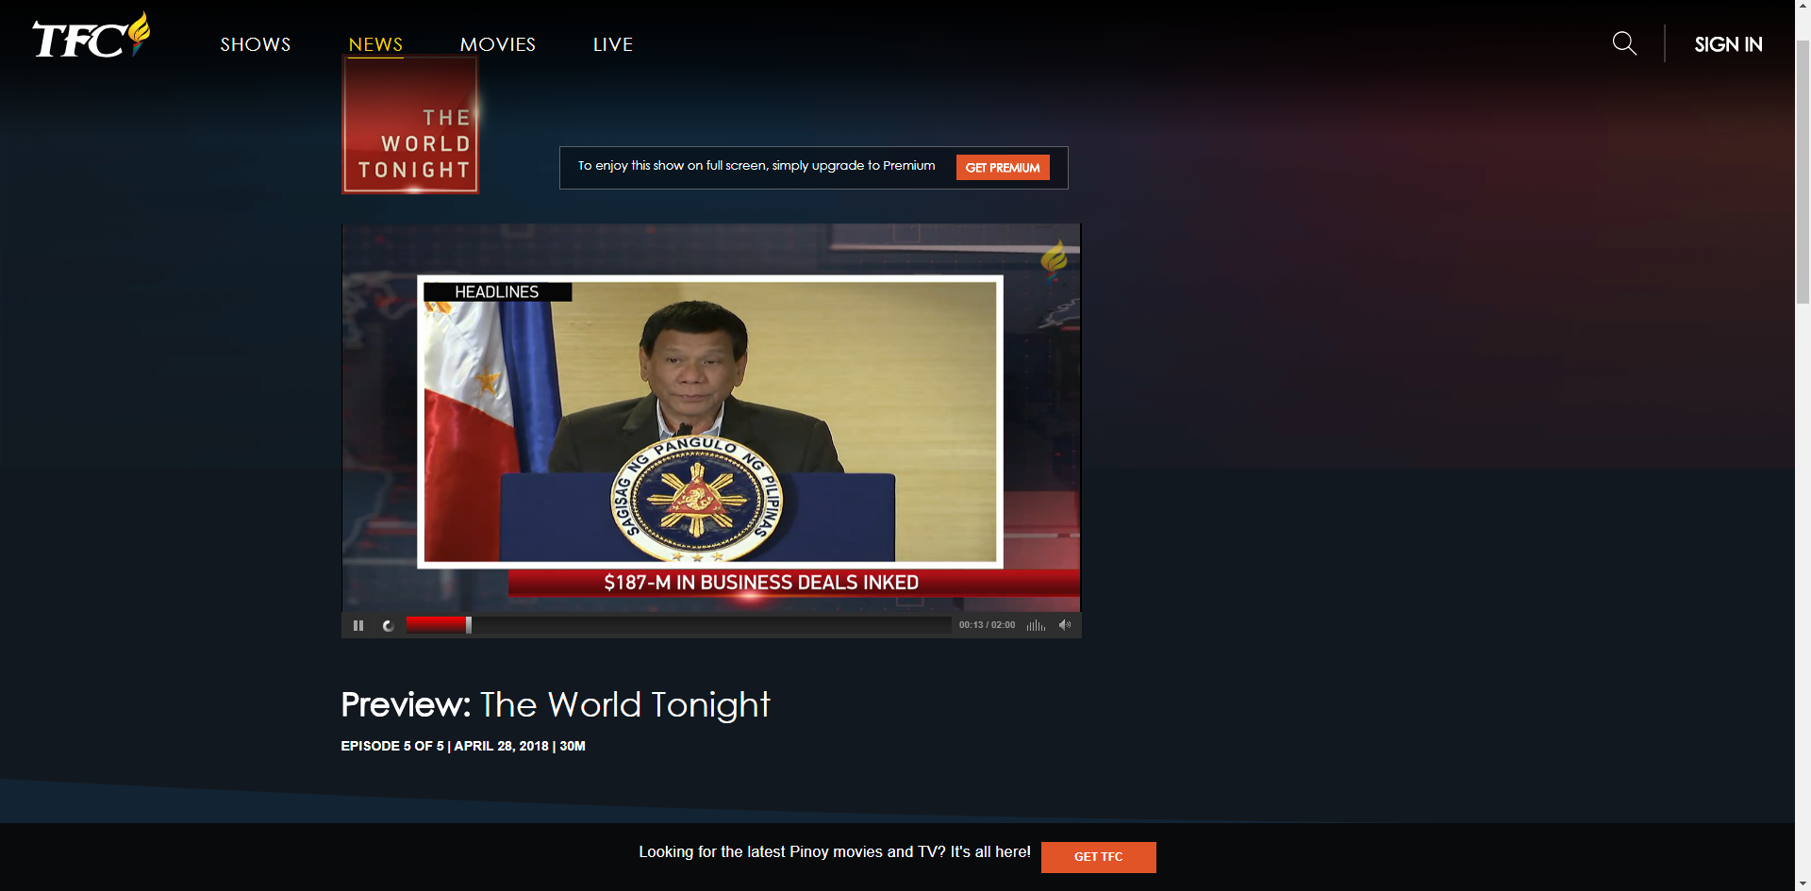The image size is (1811, 891).
Task: Click the GET TFC button
Action: point(1099,857)
